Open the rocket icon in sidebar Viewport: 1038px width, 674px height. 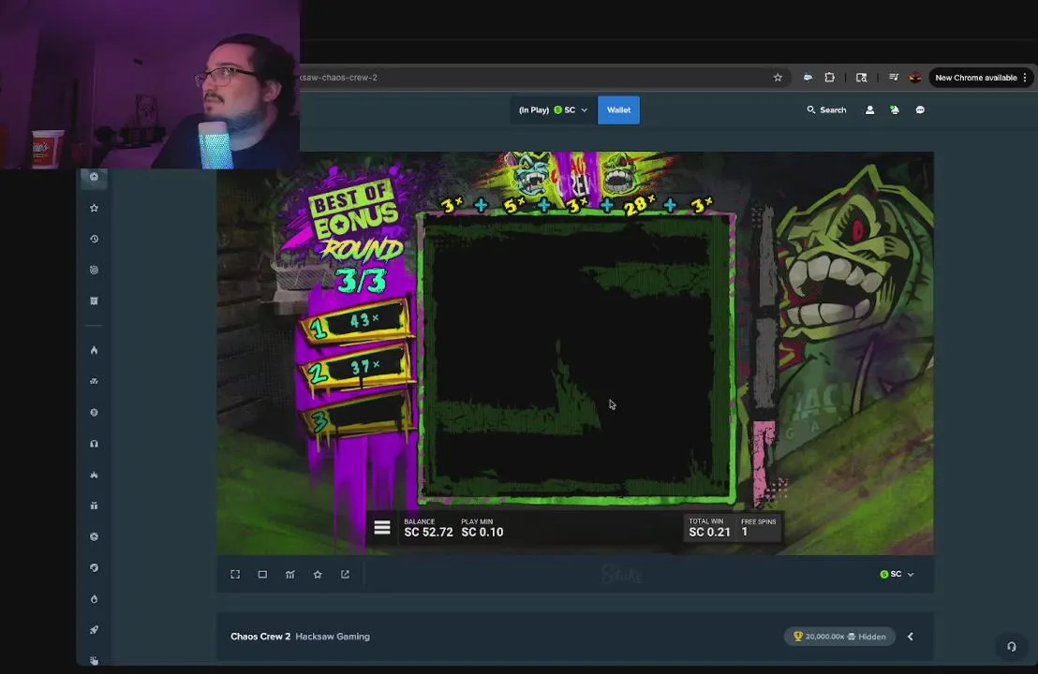click(94, 630)
